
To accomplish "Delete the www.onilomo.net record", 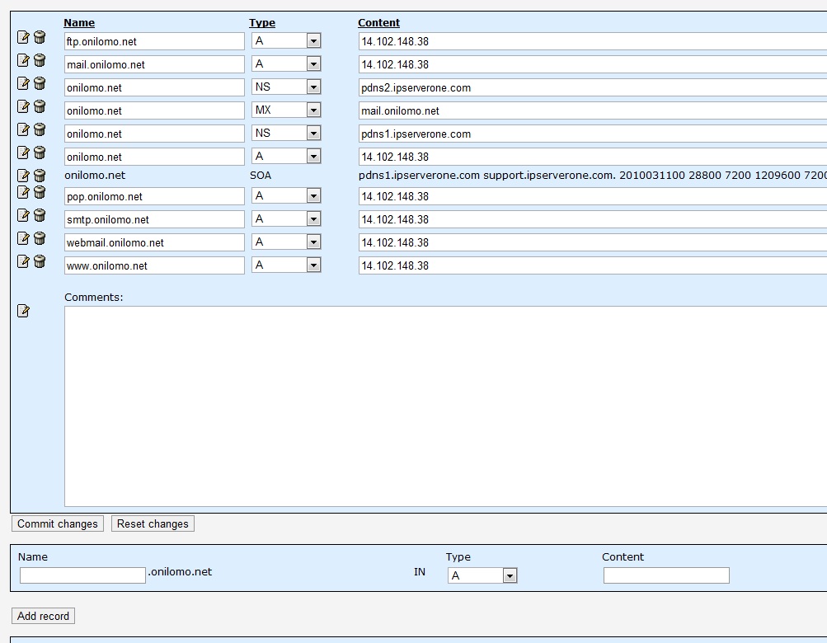I will tap(40, 261).
